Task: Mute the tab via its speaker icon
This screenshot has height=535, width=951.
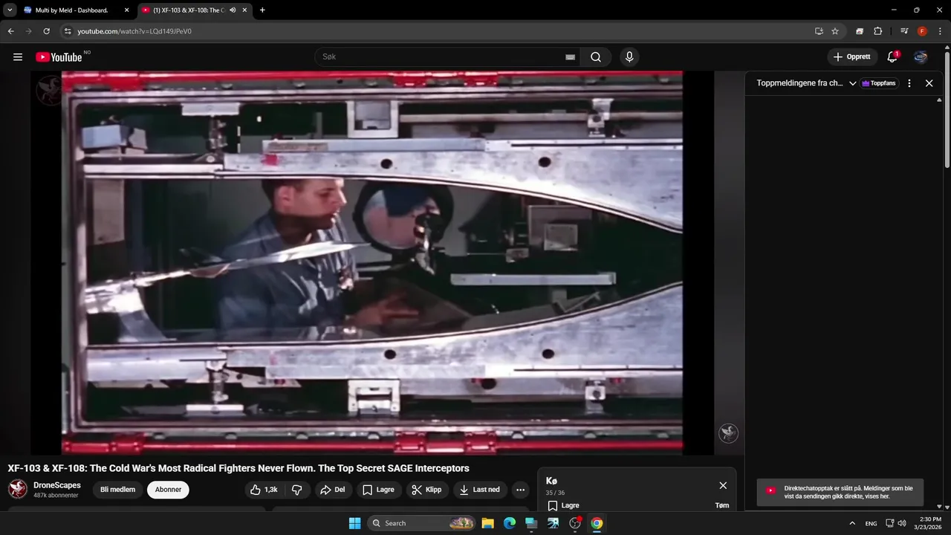Action: tap(233, 10)
